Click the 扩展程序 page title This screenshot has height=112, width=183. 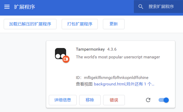[24, 7]
